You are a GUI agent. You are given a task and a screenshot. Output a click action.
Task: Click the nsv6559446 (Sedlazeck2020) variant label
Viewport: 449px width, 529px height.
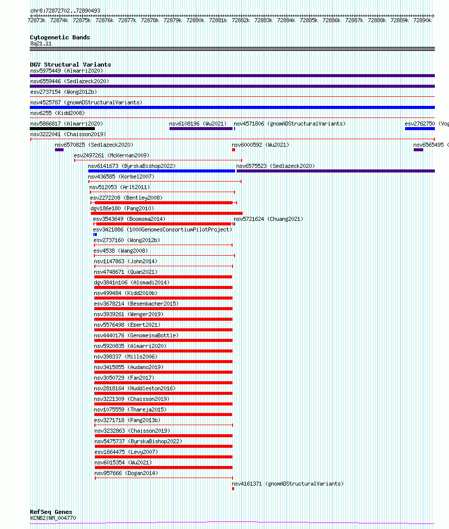click(x=70, y=81)
